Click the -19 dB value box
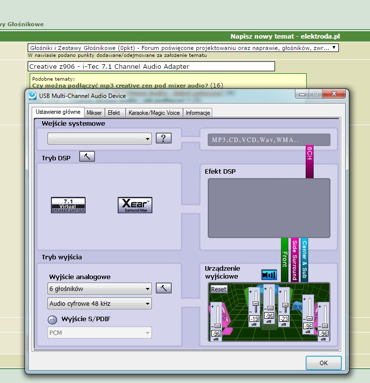 click(x=254, y=319)
